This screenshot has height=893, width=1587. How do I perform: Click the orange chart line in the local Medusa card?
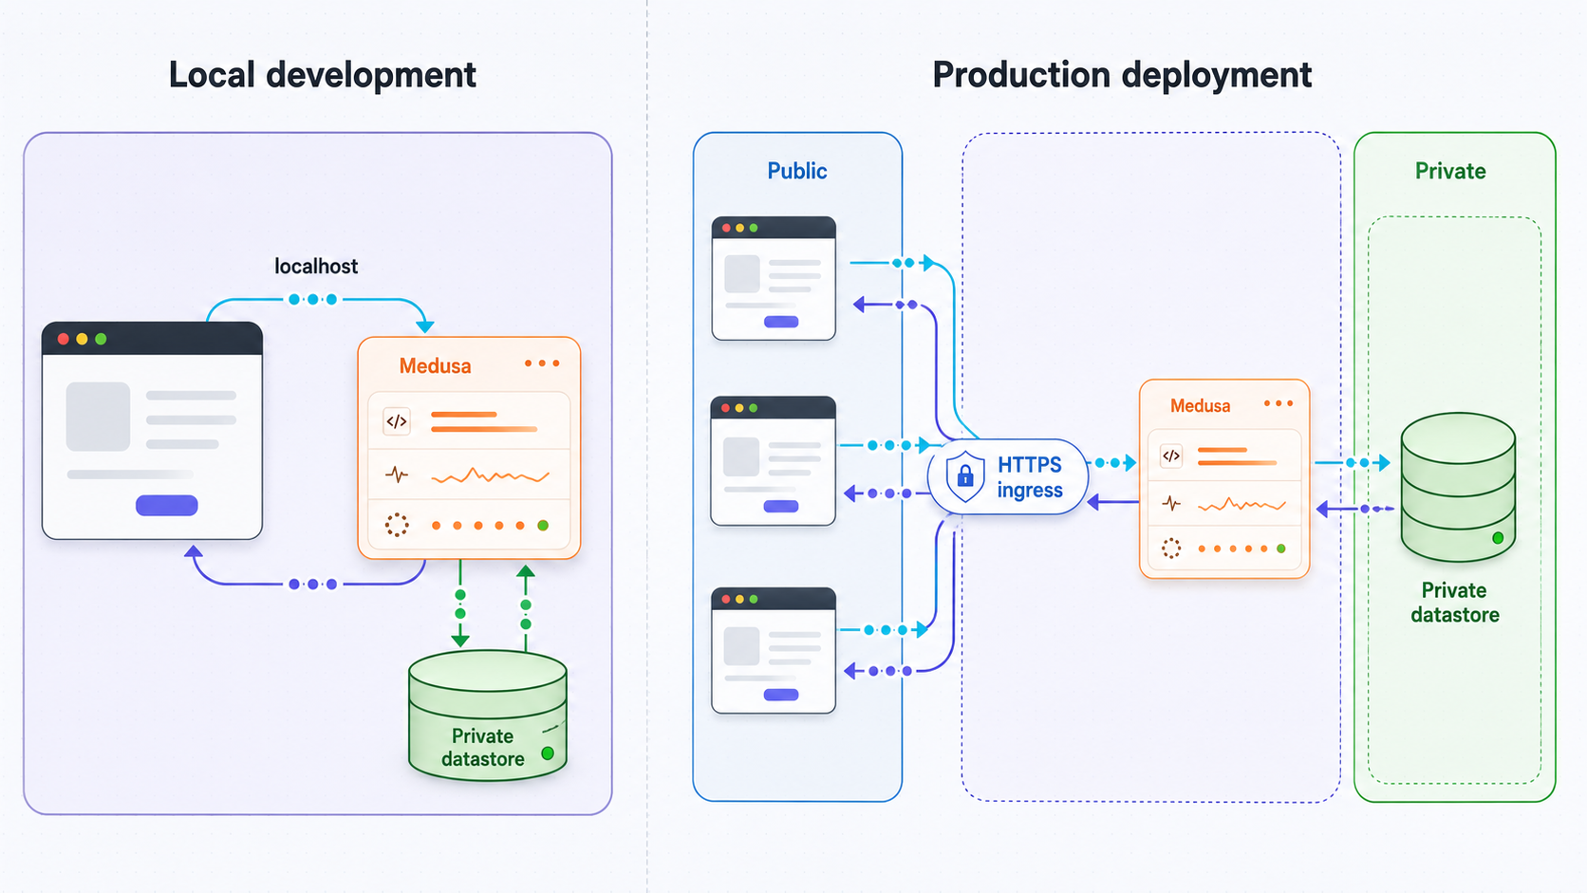491,475
